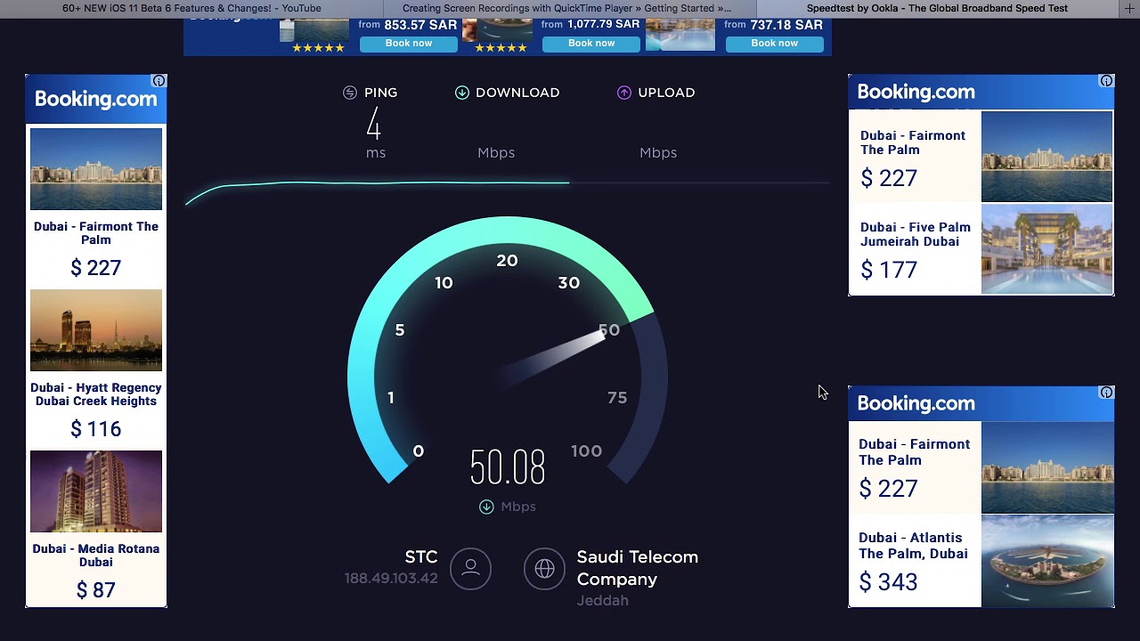Image resolution: width=1140 pixels, height=641 pixels.
Task: Click $ 87 price in left ad
Action: pos(96,590)
